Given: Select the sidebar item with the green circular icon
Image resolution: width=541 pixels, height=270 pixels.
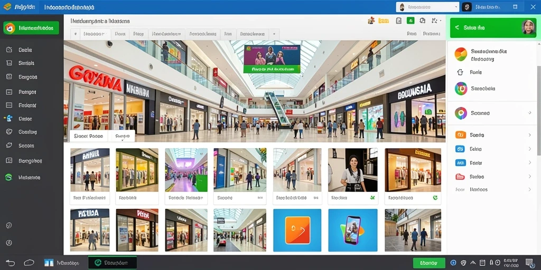Looking at the screenshot, I should tap(32, 177).
